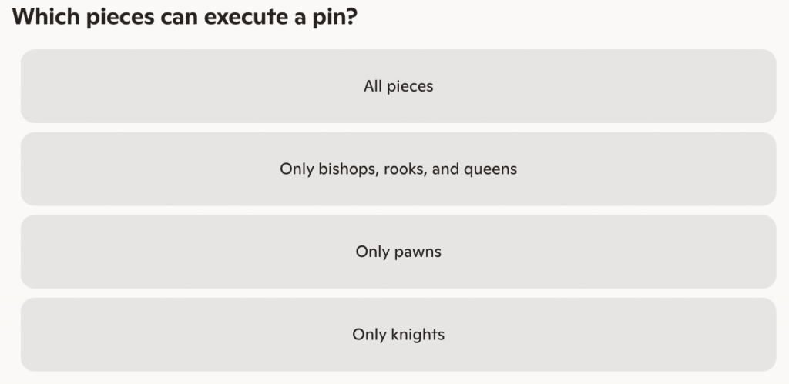Click the "Which pieces can execute a pin?" heading
789x384 pixels.
[x=186, y=17]
